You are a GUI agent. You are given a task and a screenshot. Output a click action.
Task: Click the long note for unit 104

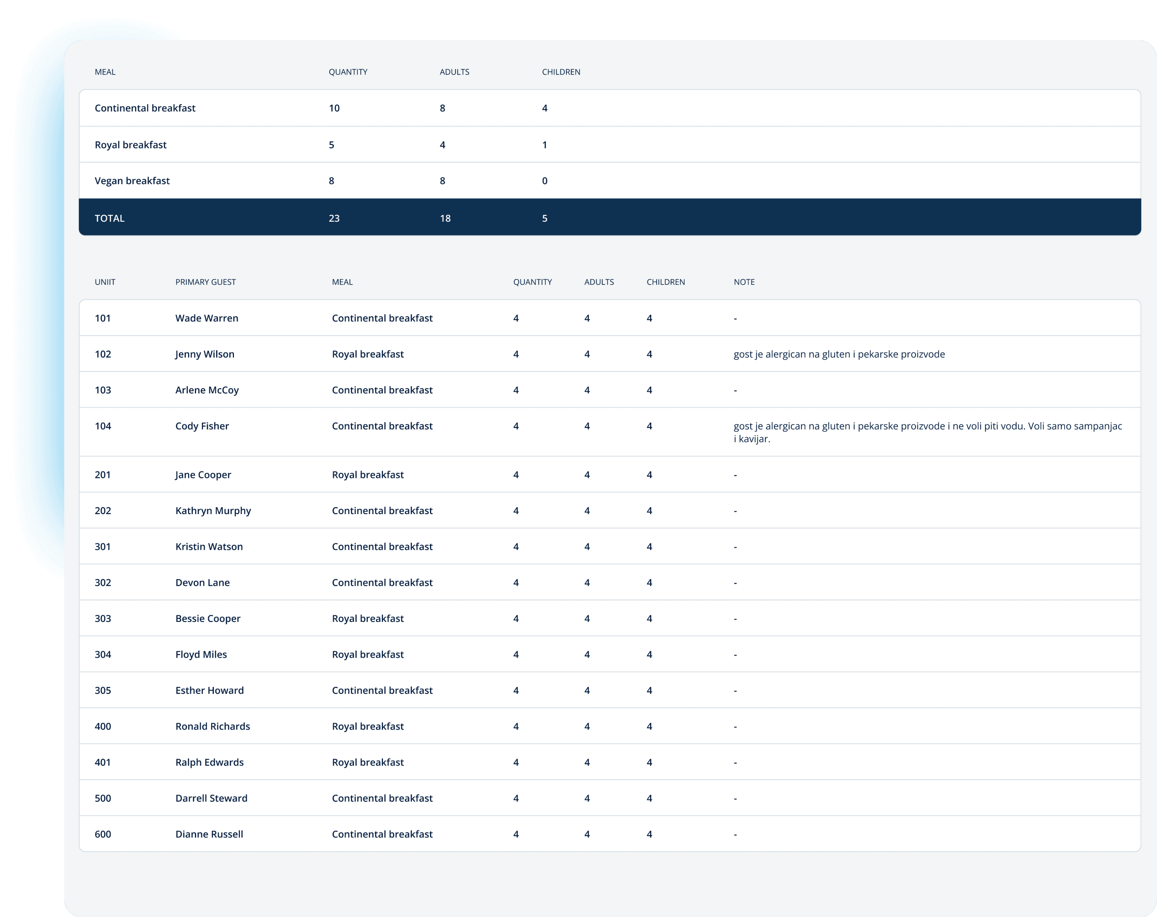(927, 432)
